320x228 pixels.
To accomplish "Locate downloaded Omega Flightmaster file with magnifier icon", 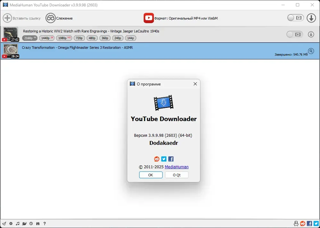I will (311, 51).
